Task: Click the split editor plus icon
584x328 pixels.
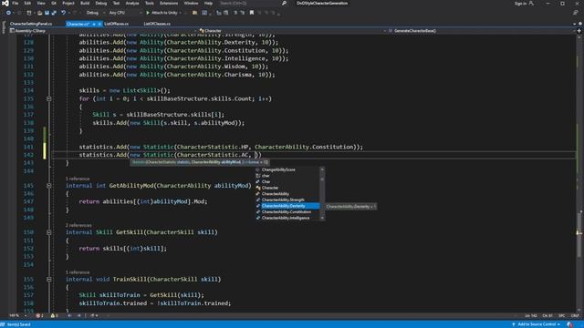Action: (x=579, y=31)
